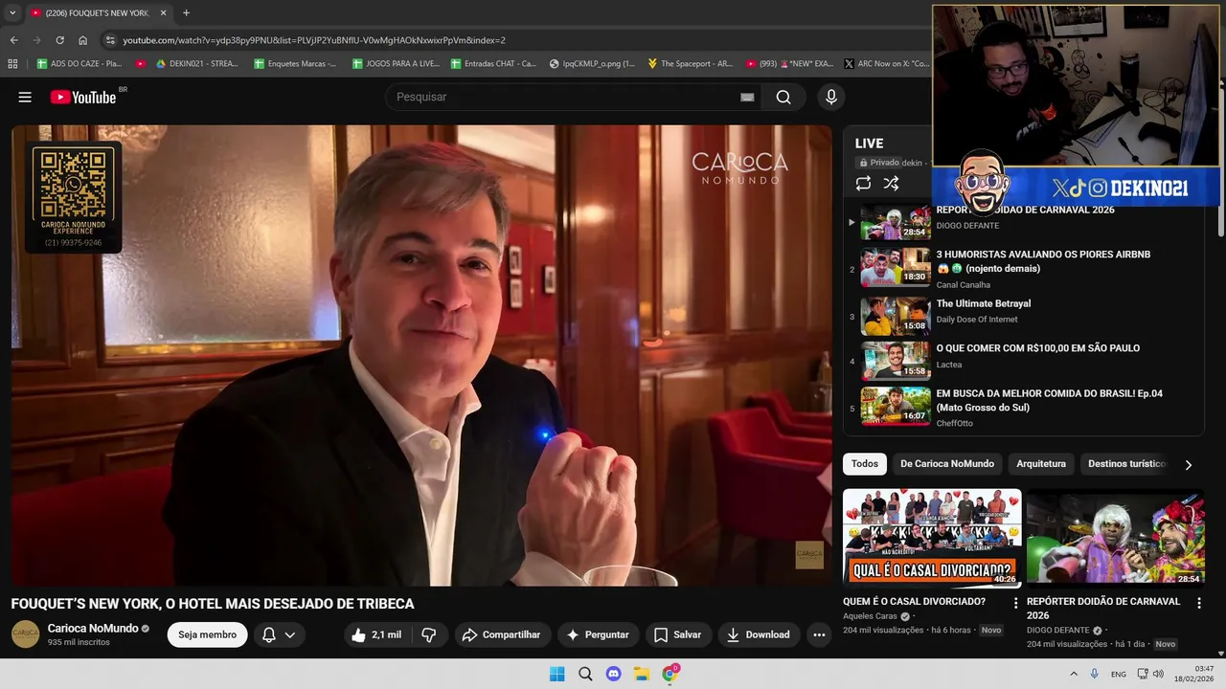Click the magnifier search button
The width and height of the screenshot is (1226, 689).
(x=783, y=97)
